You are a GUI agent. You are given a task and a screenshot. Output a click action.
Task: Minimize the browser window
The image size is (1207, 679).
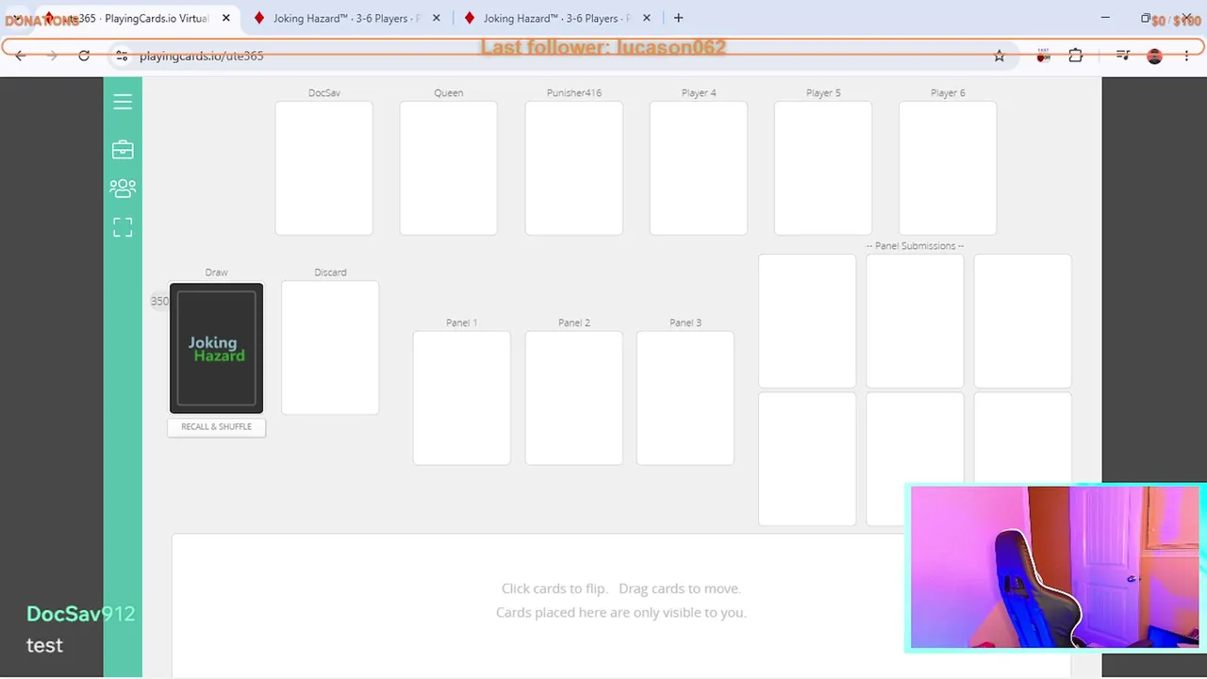click(x=1105, y=18)
